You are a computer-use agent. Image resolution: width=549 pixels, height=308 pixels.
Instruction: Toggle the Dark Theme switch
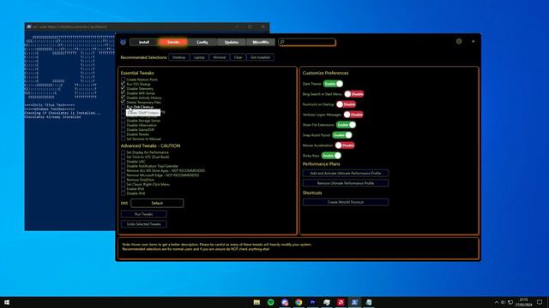pos(333,84)
